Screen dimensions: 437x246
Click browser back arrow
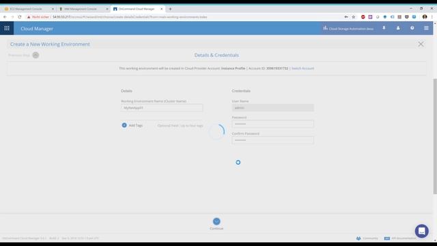coord(5,17)
